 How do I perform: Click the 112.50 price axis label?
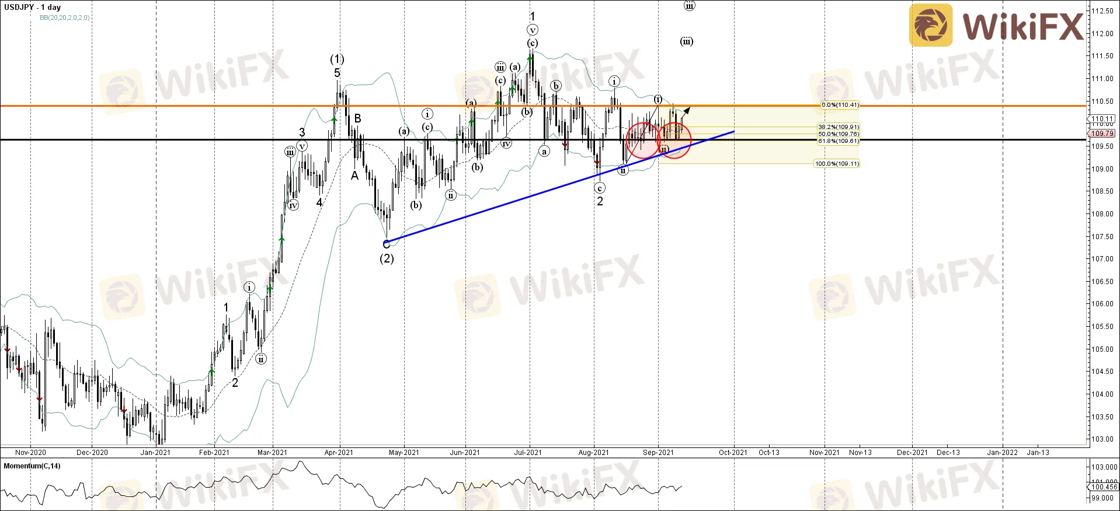pos(1102,11)
